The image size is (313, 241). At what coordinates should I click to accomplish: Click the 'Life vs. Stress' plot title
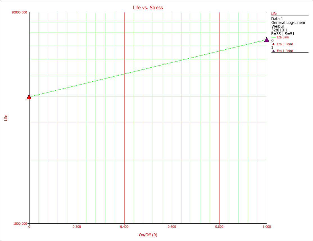(148, 8)
